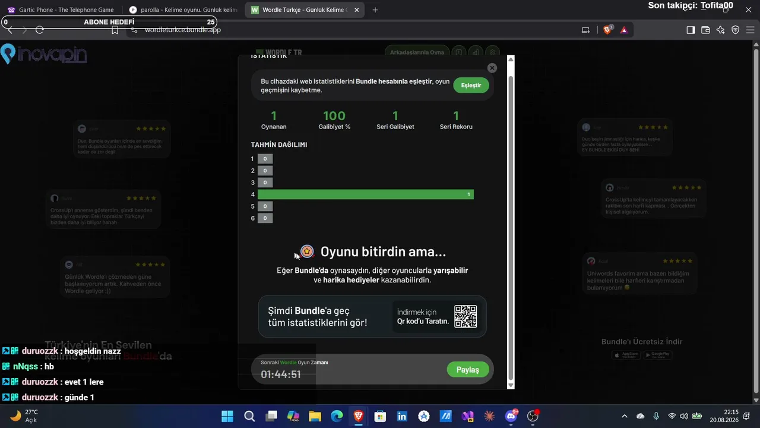Click the 'Galibiyet %' statistic label
This screenshot has width=760, height=428.
[334, 127]
